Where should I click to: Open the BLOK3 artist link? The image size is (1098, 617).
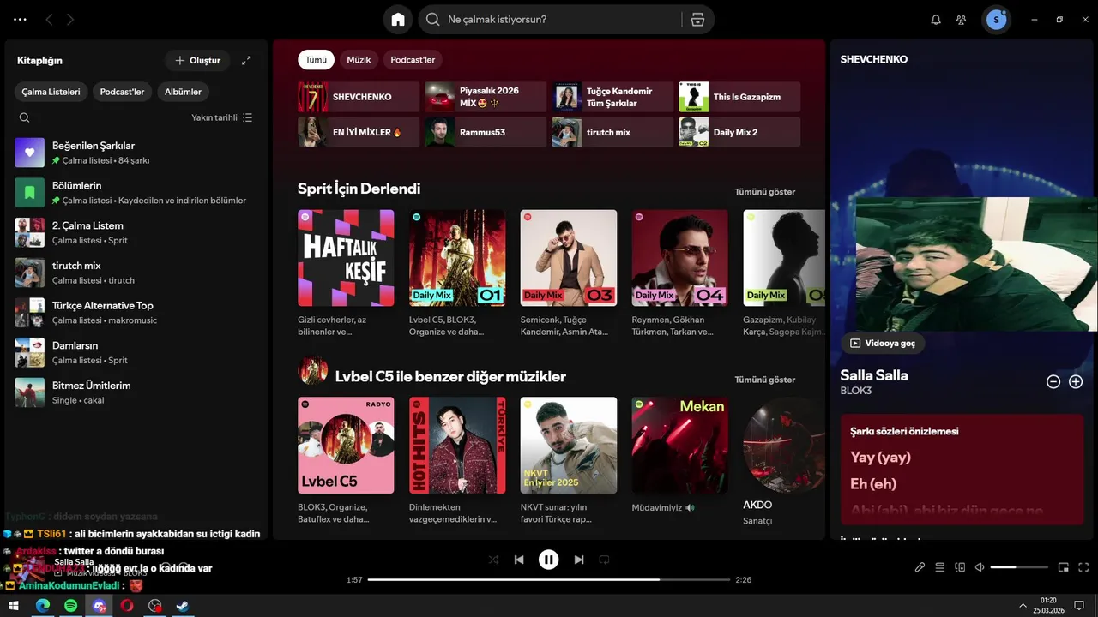[856, 391]
